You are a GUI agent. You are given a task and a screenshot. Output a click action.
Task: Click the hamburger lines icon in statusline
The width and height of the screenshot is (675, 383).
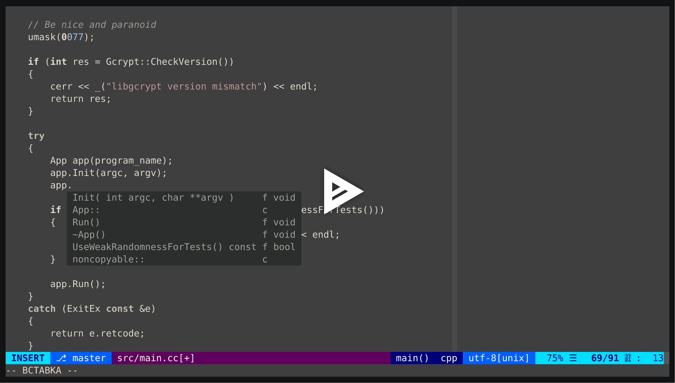tap(573, 358)
